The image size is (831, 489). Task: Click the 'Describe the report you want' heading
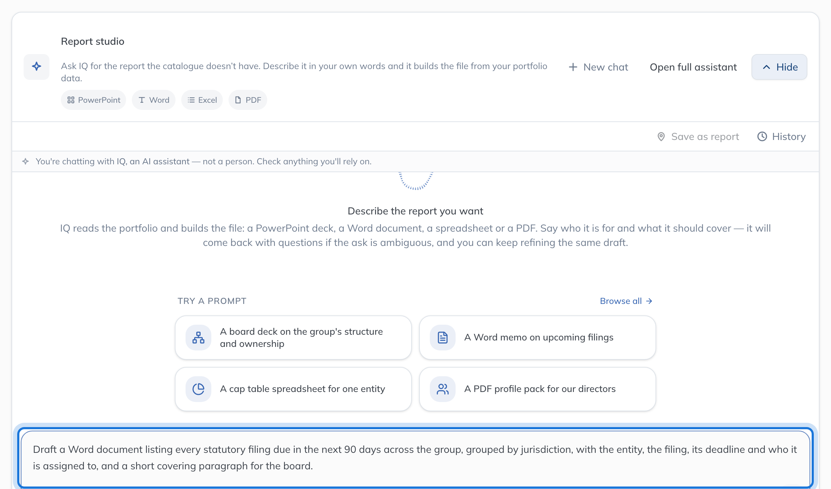click(x=415, y=211)
